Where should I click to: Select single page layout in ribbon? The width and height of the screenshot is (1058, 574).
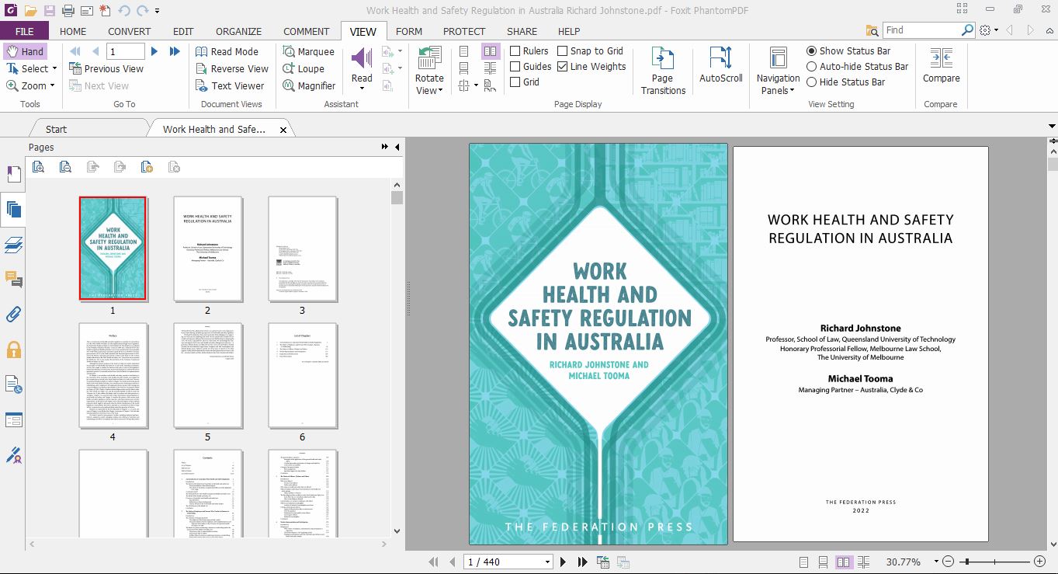coord(464,51)
